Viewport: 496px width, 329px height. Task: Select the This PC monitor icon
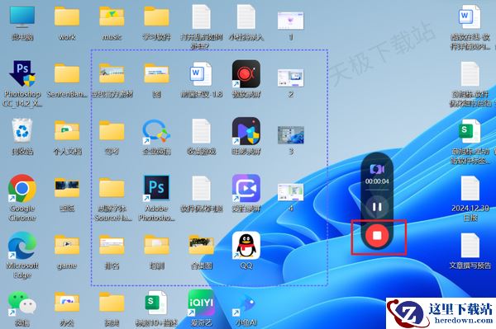click(22, 16)
